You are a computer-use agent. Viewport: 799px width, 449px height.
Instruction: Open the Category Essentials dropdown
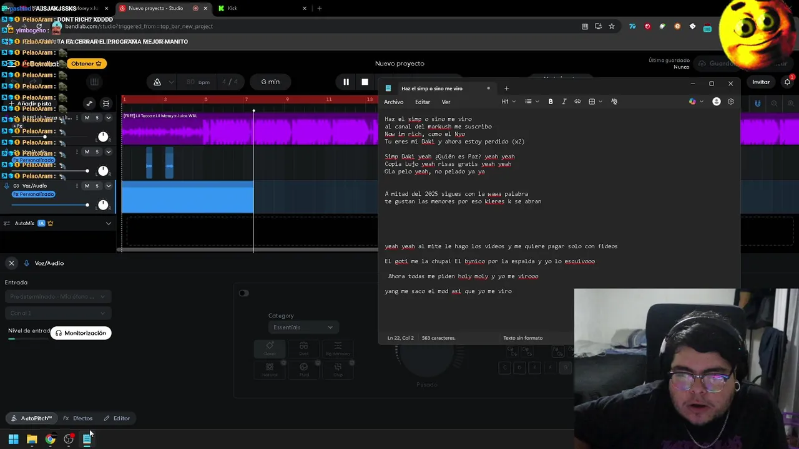pyautogui.click(x=303, y=327)
